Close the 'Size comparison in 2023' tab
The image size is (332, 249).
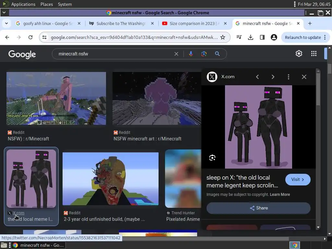pos(225,23)
